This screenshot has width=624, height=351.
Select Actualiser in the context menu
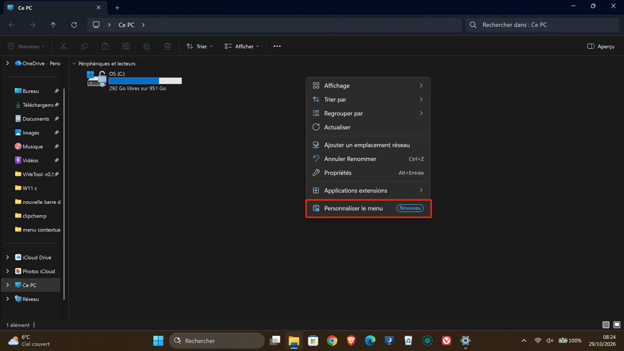click(368, 127)
